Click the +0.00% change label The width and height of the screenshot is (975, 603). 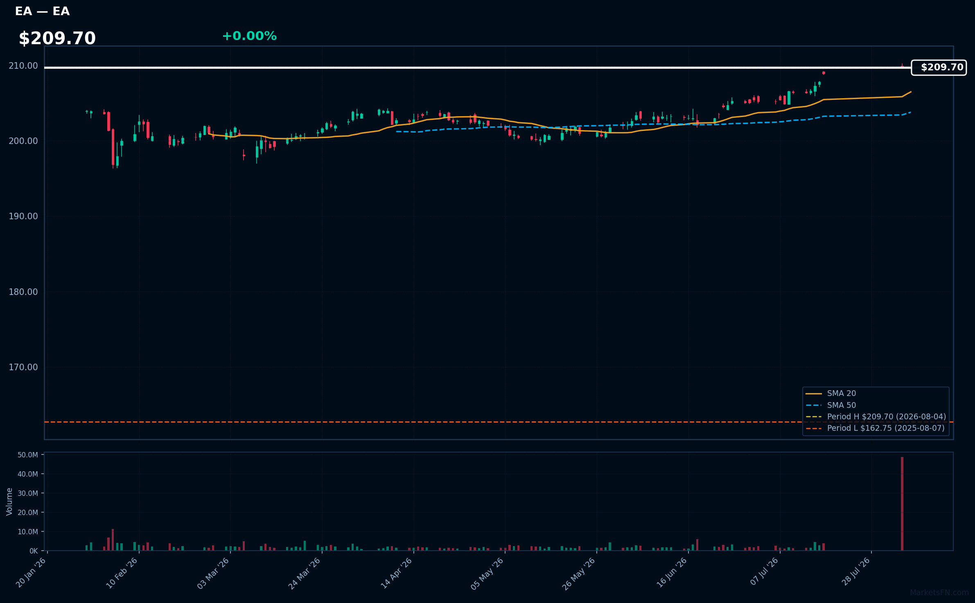pyautogui.click(x=249, y=36)
